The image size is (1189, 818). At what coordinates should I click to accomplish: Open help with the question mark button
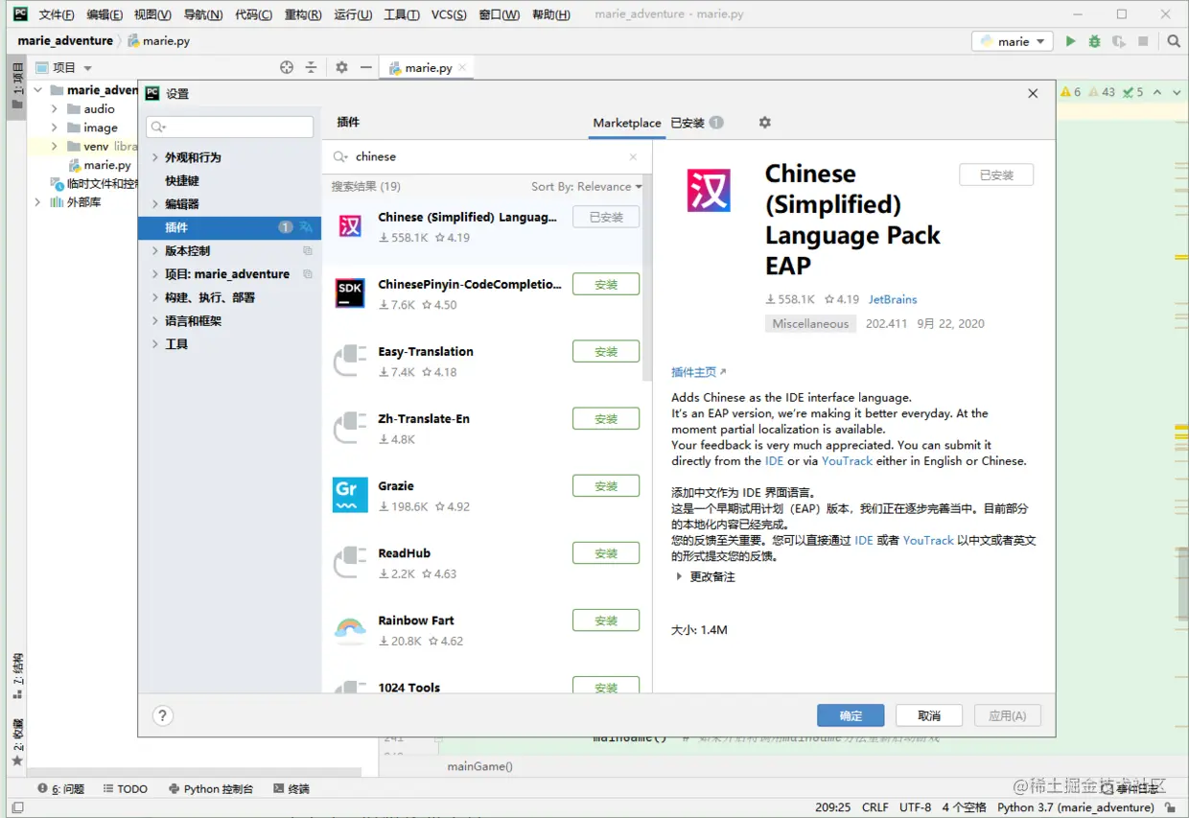[163, 715]
